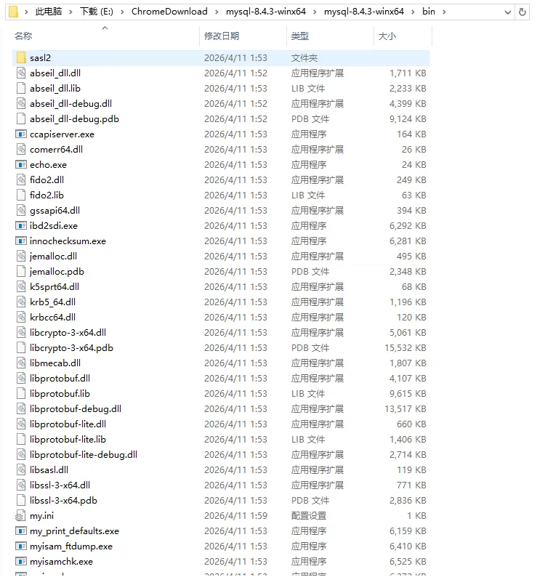This screenshot has width=537, height=585.
Task: Select libprotobuf-lite.lib file name
Action: 68,440
